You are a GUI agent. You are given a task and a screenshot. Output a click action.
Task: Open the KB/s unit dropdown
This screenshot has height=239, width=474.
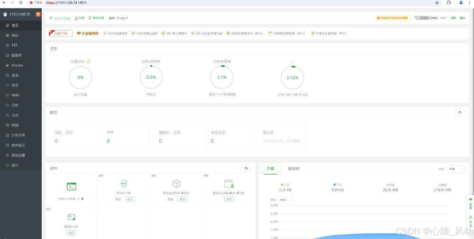[x=285, y=200]
